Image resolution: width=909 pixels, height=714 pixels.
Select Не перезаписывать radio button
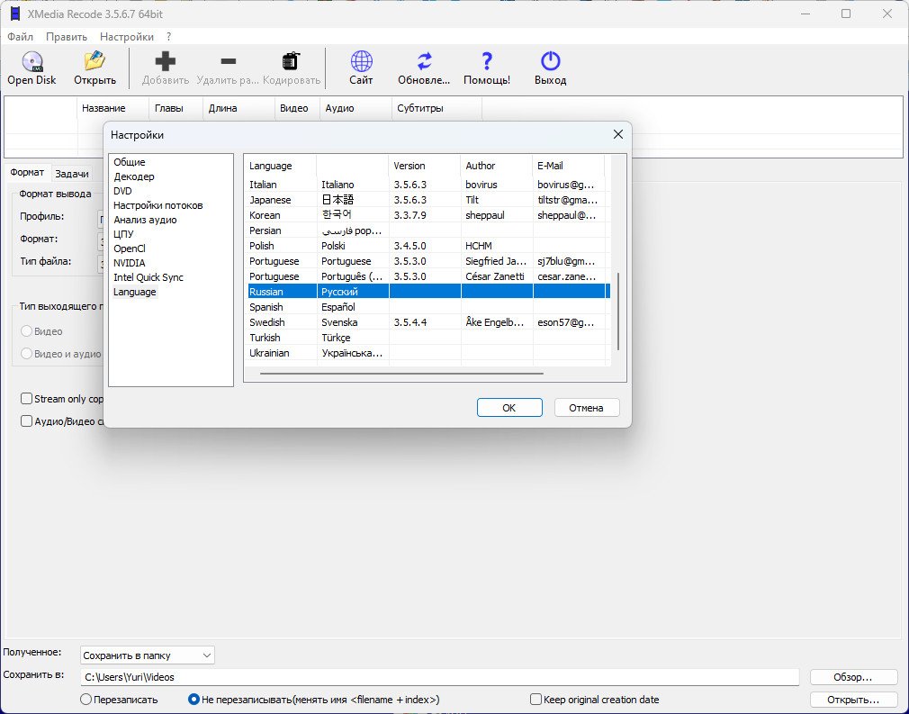click(193, 700)
